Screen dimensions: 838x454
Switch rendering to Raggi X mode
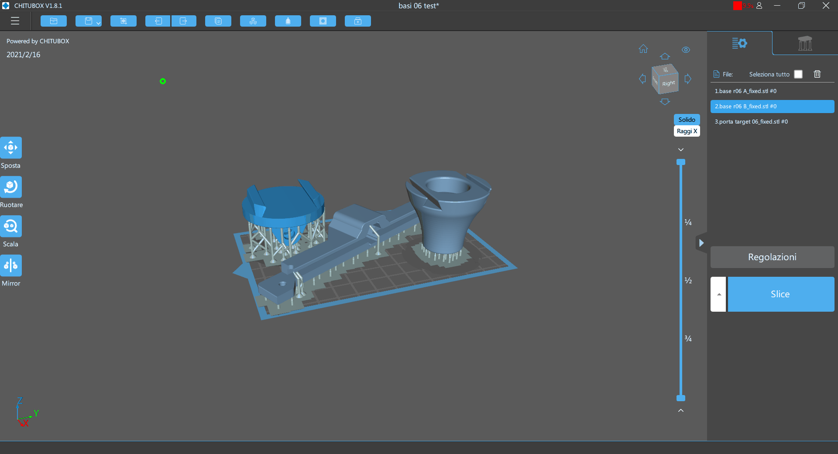point(687,131)
